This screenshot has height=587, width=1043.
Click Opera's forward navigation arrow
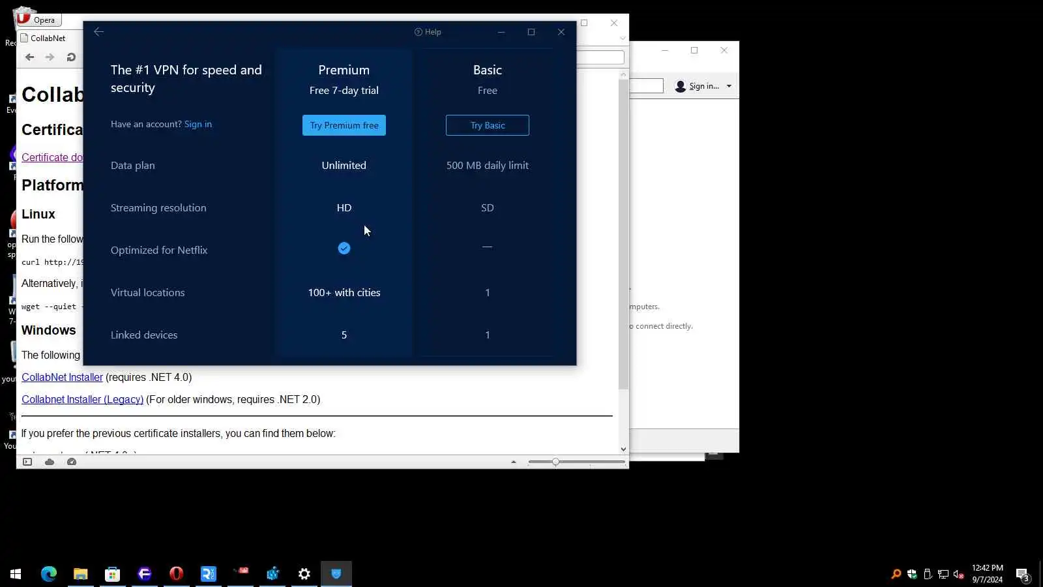(50, 57)
